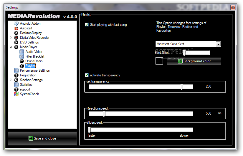
Task: Close the Settings window
Action: coord(233,7)
